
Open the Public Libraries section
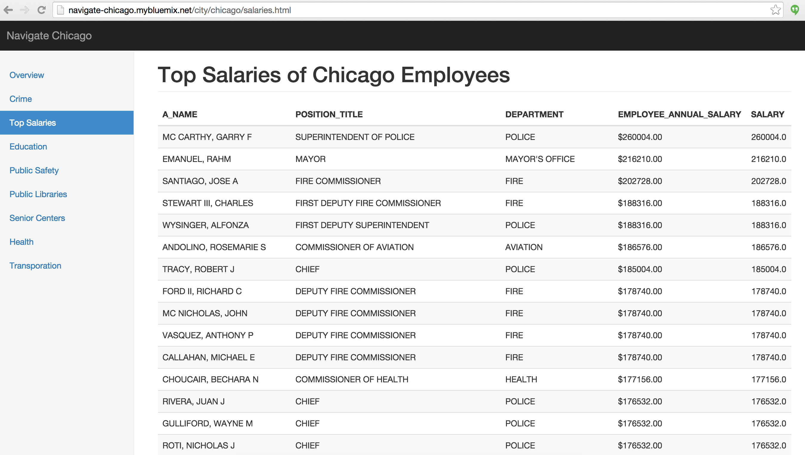click(38, 194)
